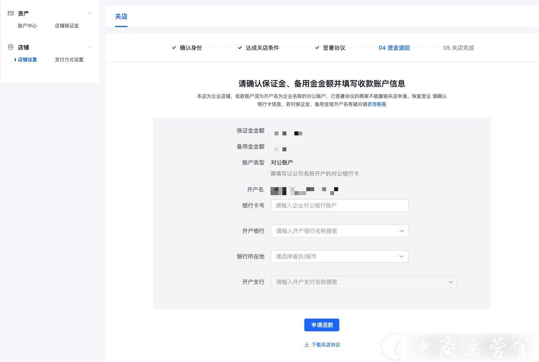Select 店铺设置 in sidebar
Screen dimensions: 539x362
coord(27,60)
